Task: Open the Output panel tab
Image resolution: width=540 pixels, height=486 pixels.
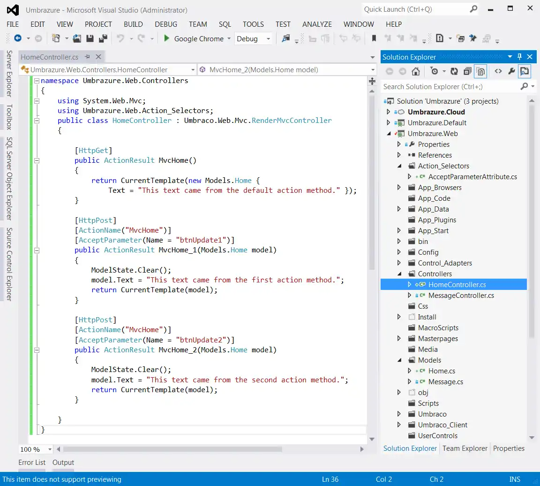Action: point(63,462)
